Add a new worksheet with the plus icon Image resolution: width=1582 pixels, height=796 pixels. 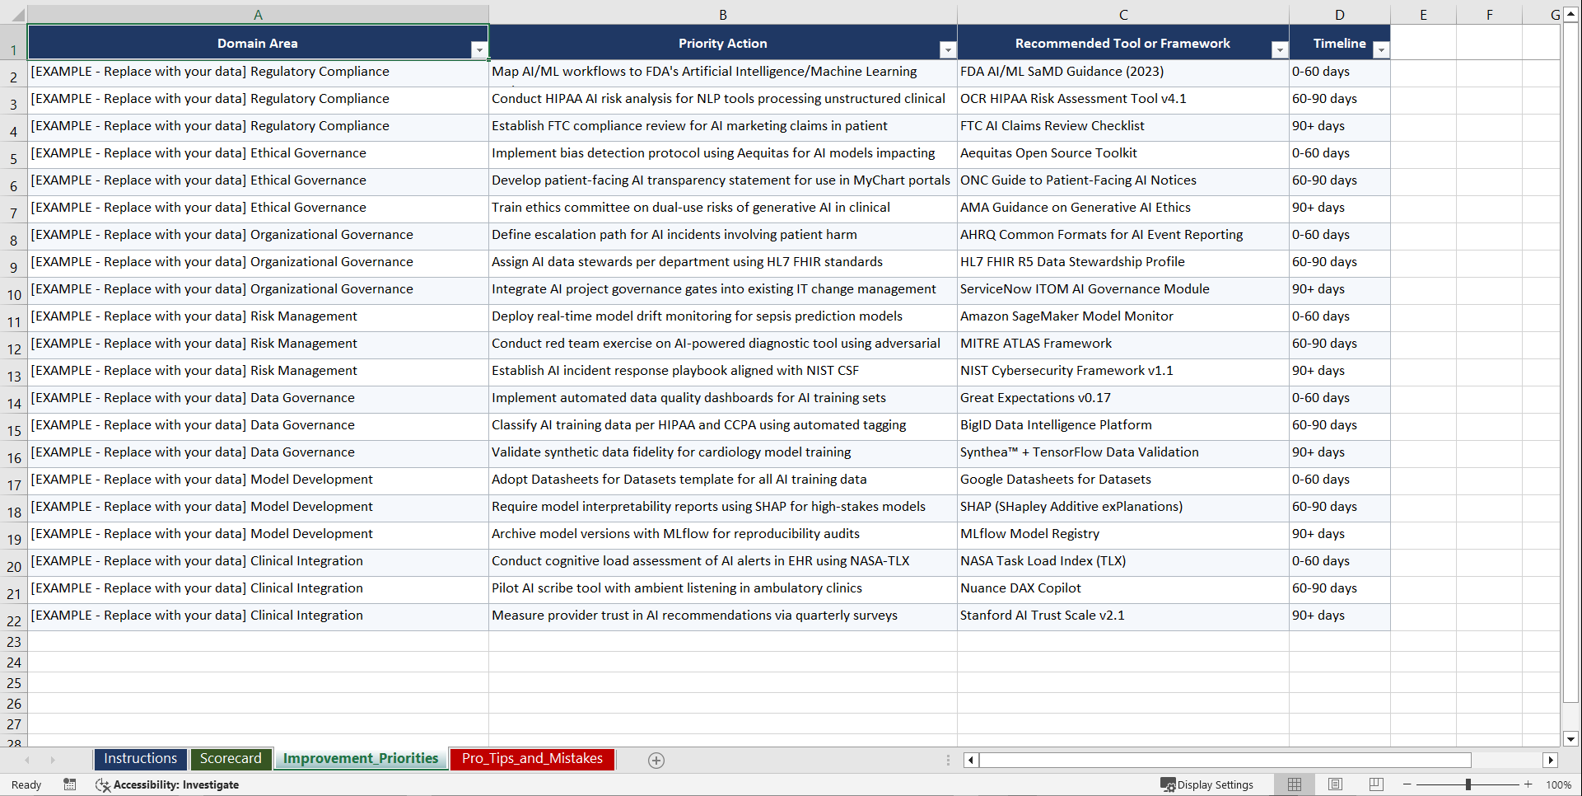coord(656,760)
